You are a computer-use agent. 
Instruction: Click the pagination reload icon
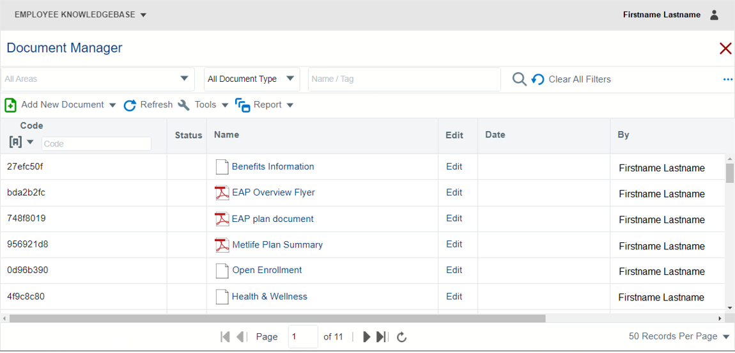(x=402, y=336)
